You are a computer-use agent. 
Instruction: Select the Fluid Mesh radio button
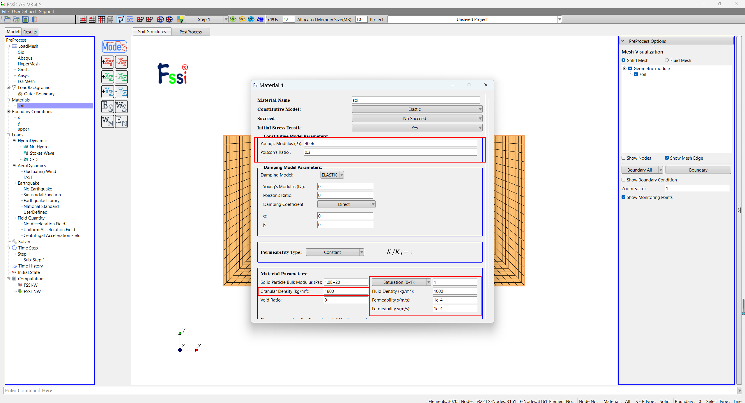tap(667, 60)
